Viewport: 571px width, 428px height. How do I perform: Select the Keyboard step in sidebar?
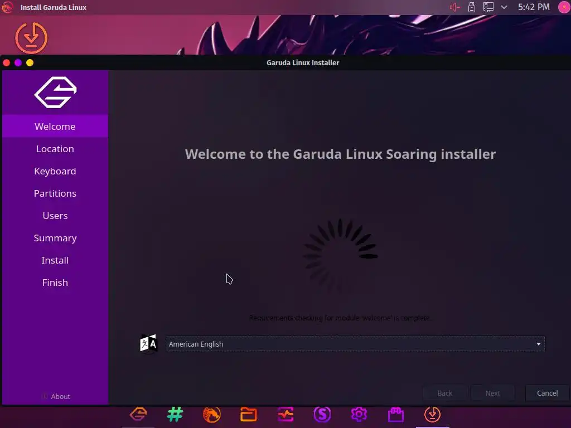(x=55, y=171)
